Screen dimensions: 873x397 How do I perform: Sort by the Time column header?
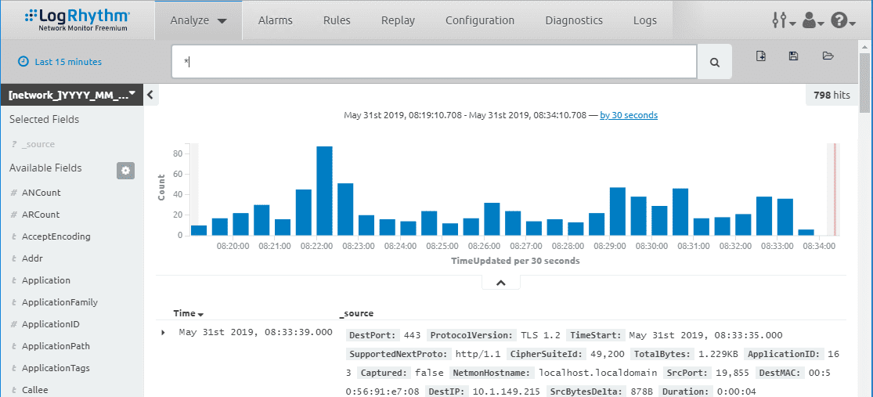tap(188, 313)
